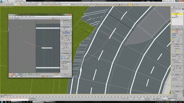Open the Create tab in command panel
The image size is (184, 103).
tap(172, 7)
